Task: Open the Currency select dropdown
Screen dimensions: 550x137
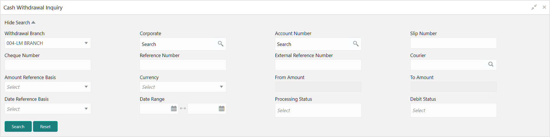Action: pos(183,87)
